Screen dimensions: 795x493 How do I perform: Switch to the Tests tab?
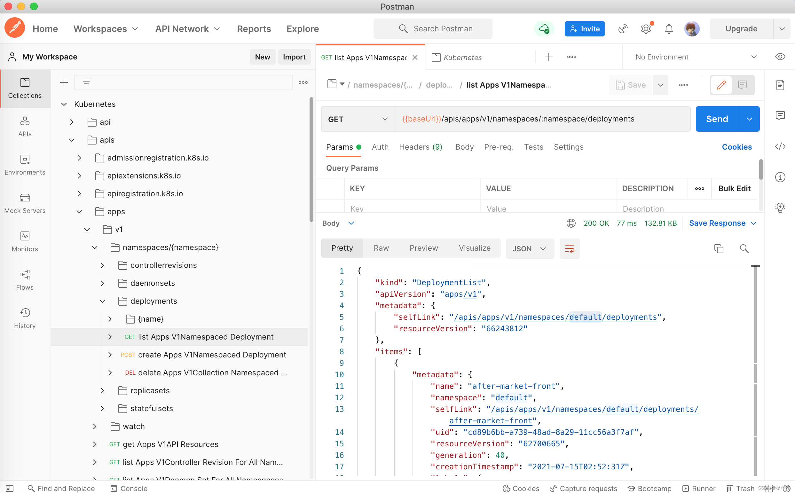click(x=533, y=147)
